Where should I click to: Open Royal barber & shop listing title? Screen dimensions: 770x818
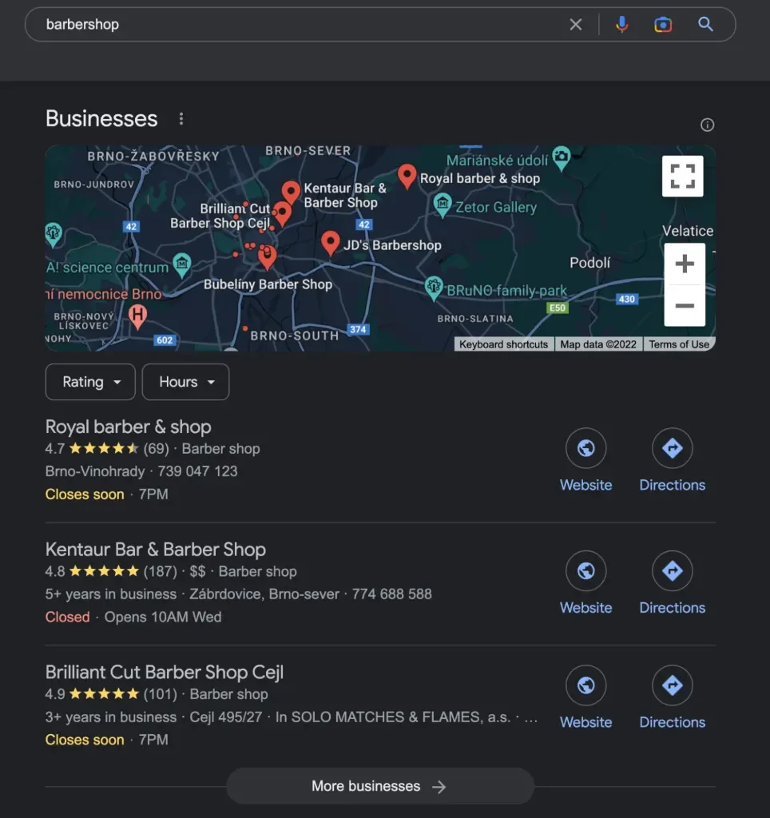click(x=129, y=427)
